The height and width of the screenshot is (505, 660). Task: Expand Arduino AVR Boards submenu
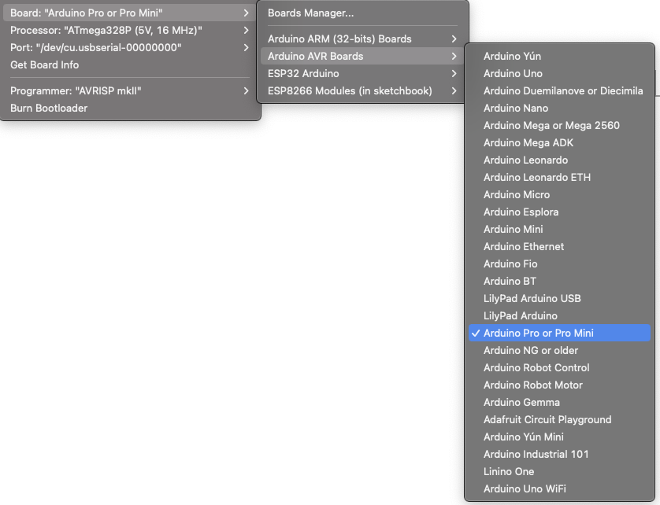[x=362, y=56]
